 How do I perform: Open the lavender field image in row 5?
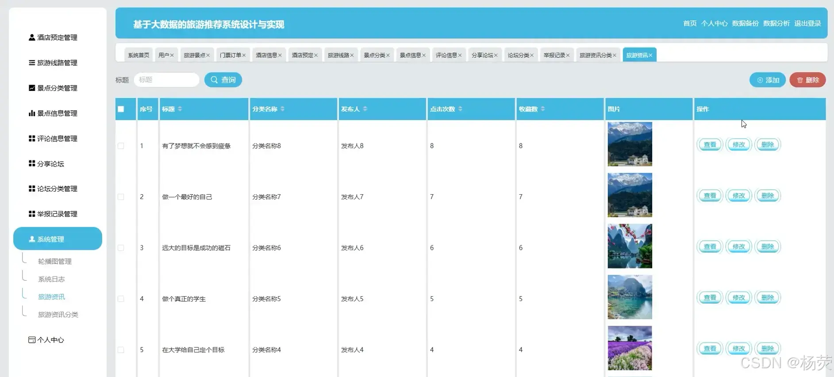pyautogui.click(x=630, y=348)
